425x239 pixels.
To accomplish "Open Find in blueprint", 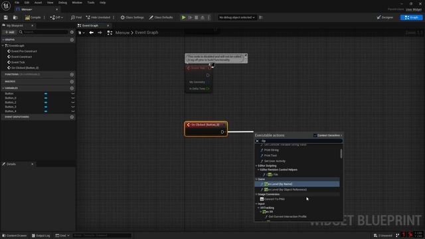I will (x=76, y=17).
